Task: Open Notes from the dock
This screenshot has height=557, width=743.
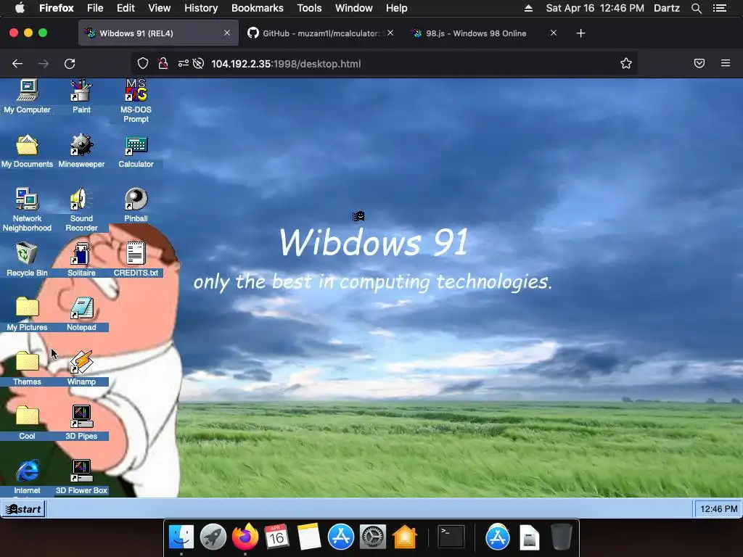Action: tap(309, 537)
